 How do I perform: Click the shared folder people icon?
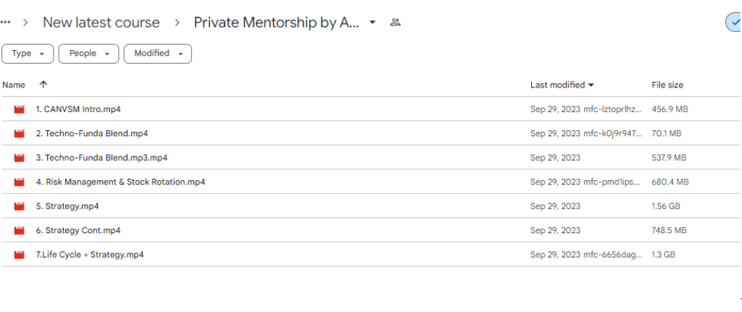click(395, 22)
